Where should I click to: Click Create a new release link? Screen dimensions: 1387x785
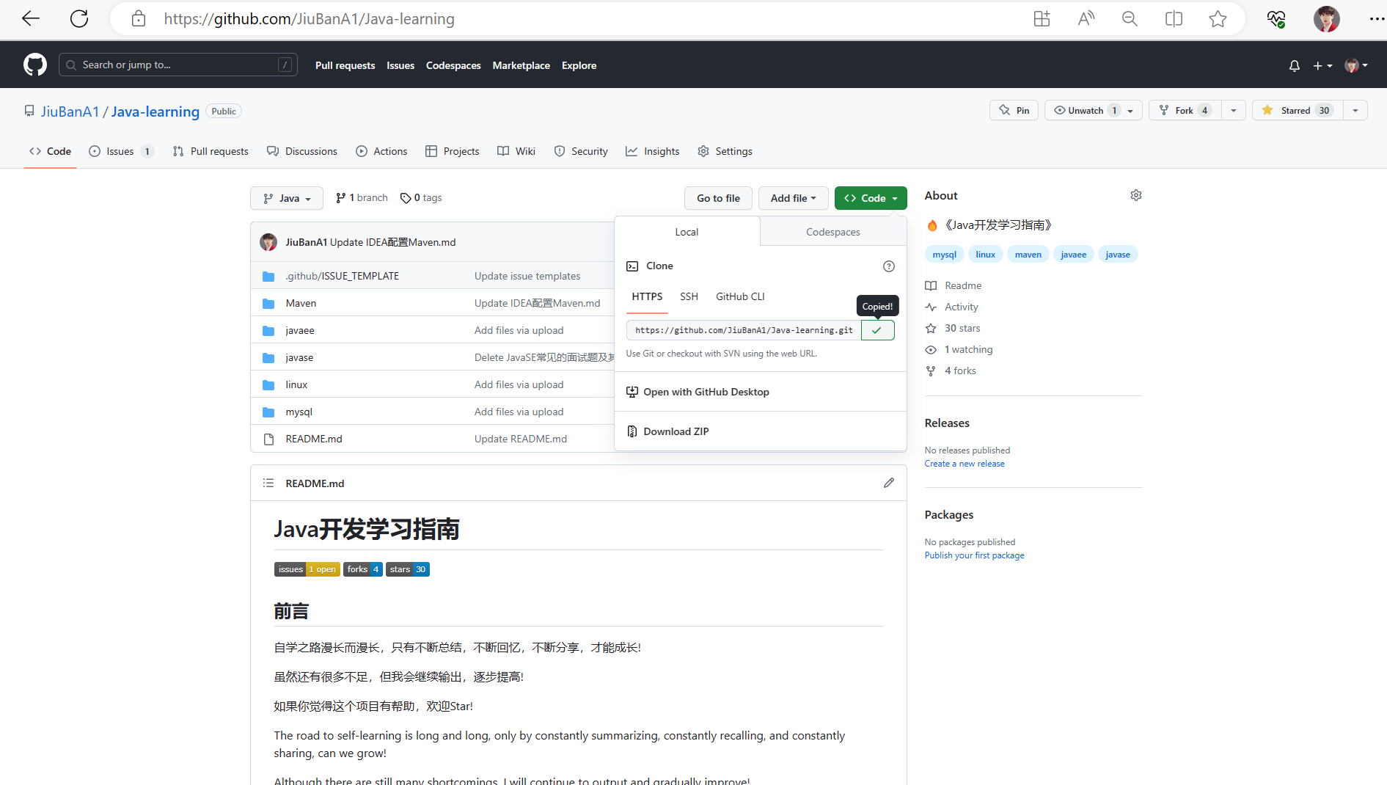tap(964, 464)
